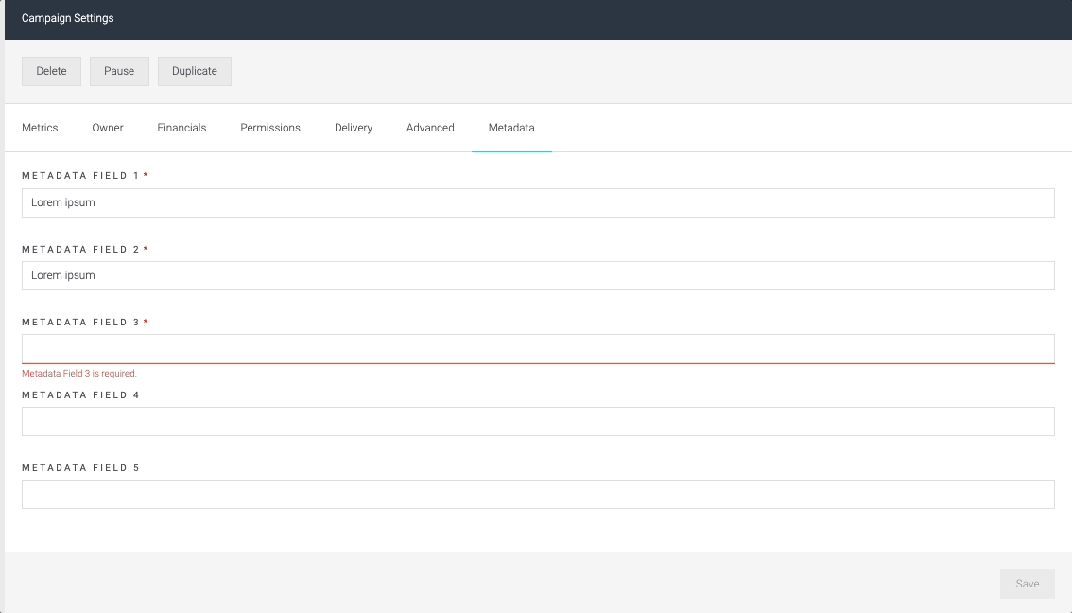View the Delivery tab
Image resolution: width=1072 pixels, height=613 pixels.
tap(354, 128)
